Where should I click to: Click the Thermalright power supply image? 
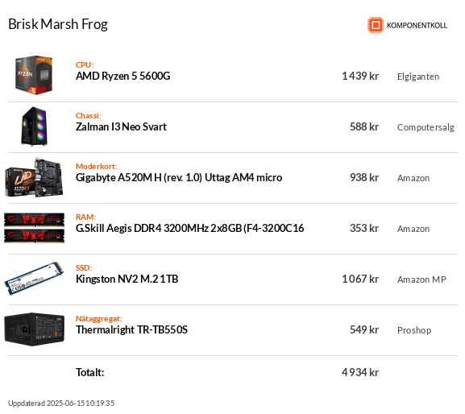tap(34, 329)
